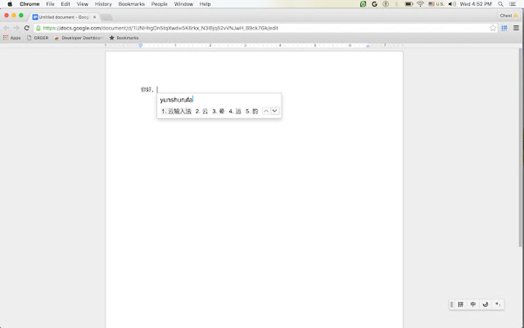Toggle Bluetooth icon in the menu bar

point(397,4)
